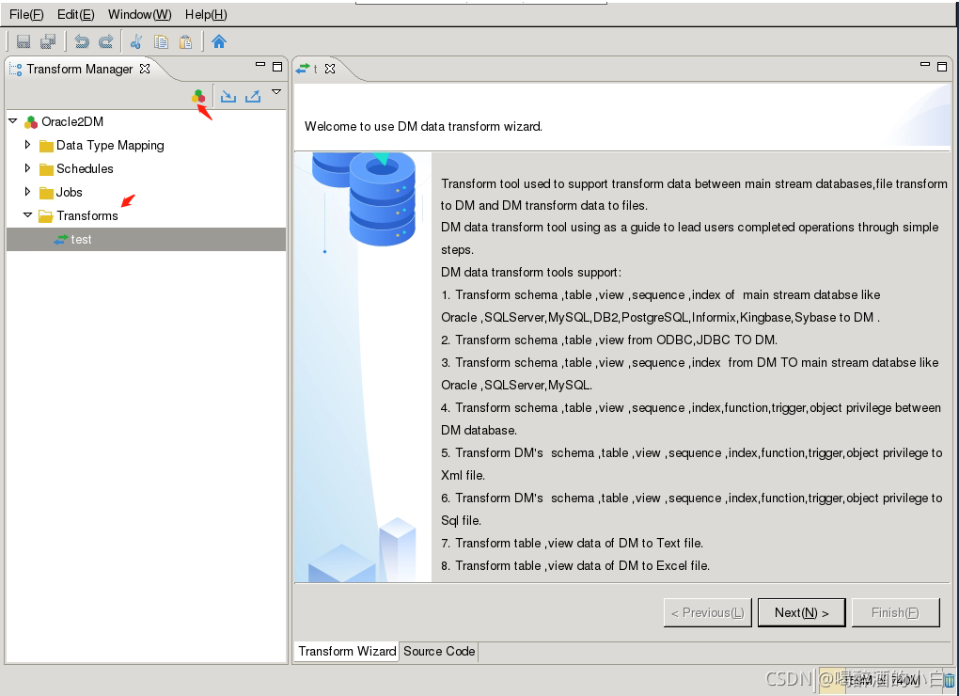Select the Oracle2DM project item
Viewport: 959px width, 696px height.
(x=72, y=121)
